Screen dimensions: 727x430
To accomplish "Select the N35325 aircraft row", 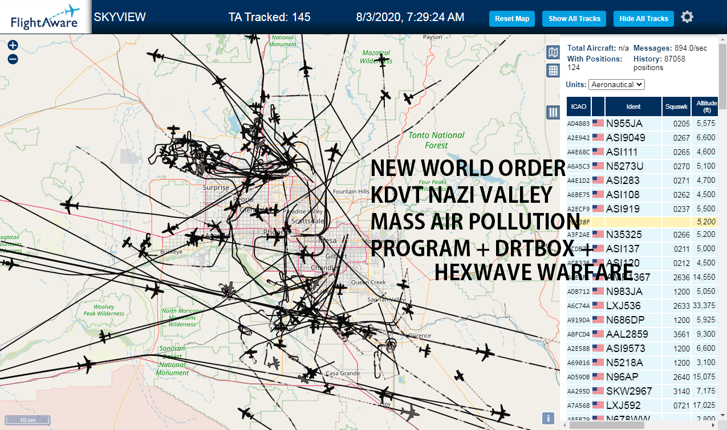I will (643, 234).
